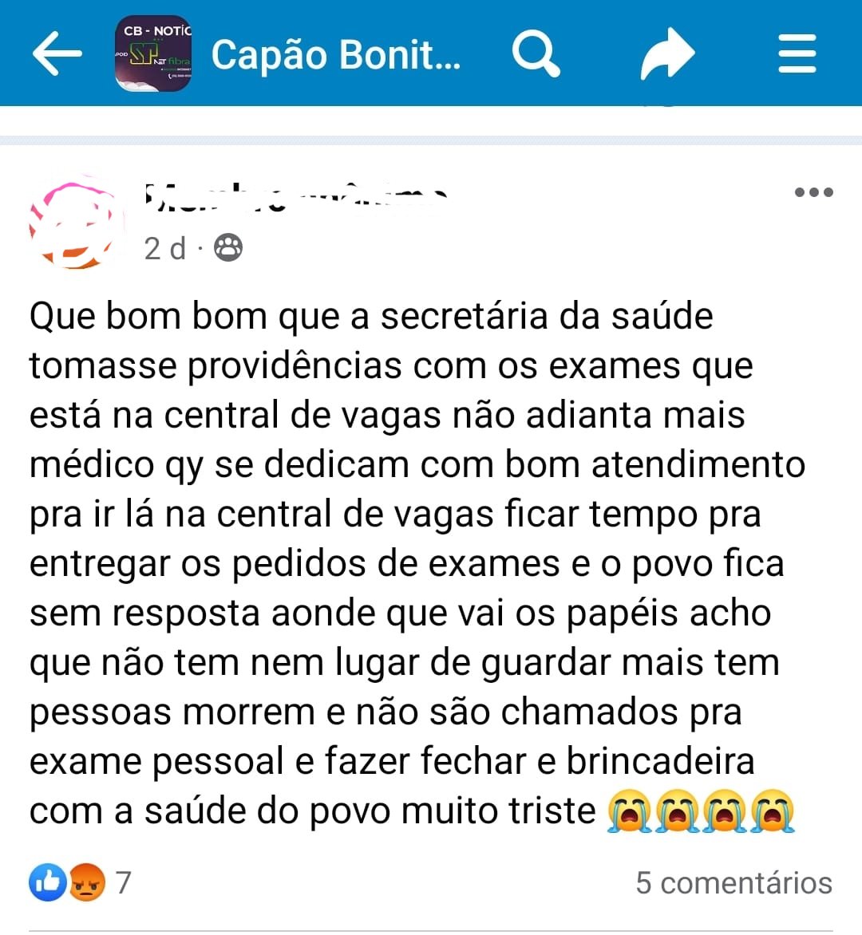Open the hamburger menu
The image size is (862, 935).
[x=797, y=53]
